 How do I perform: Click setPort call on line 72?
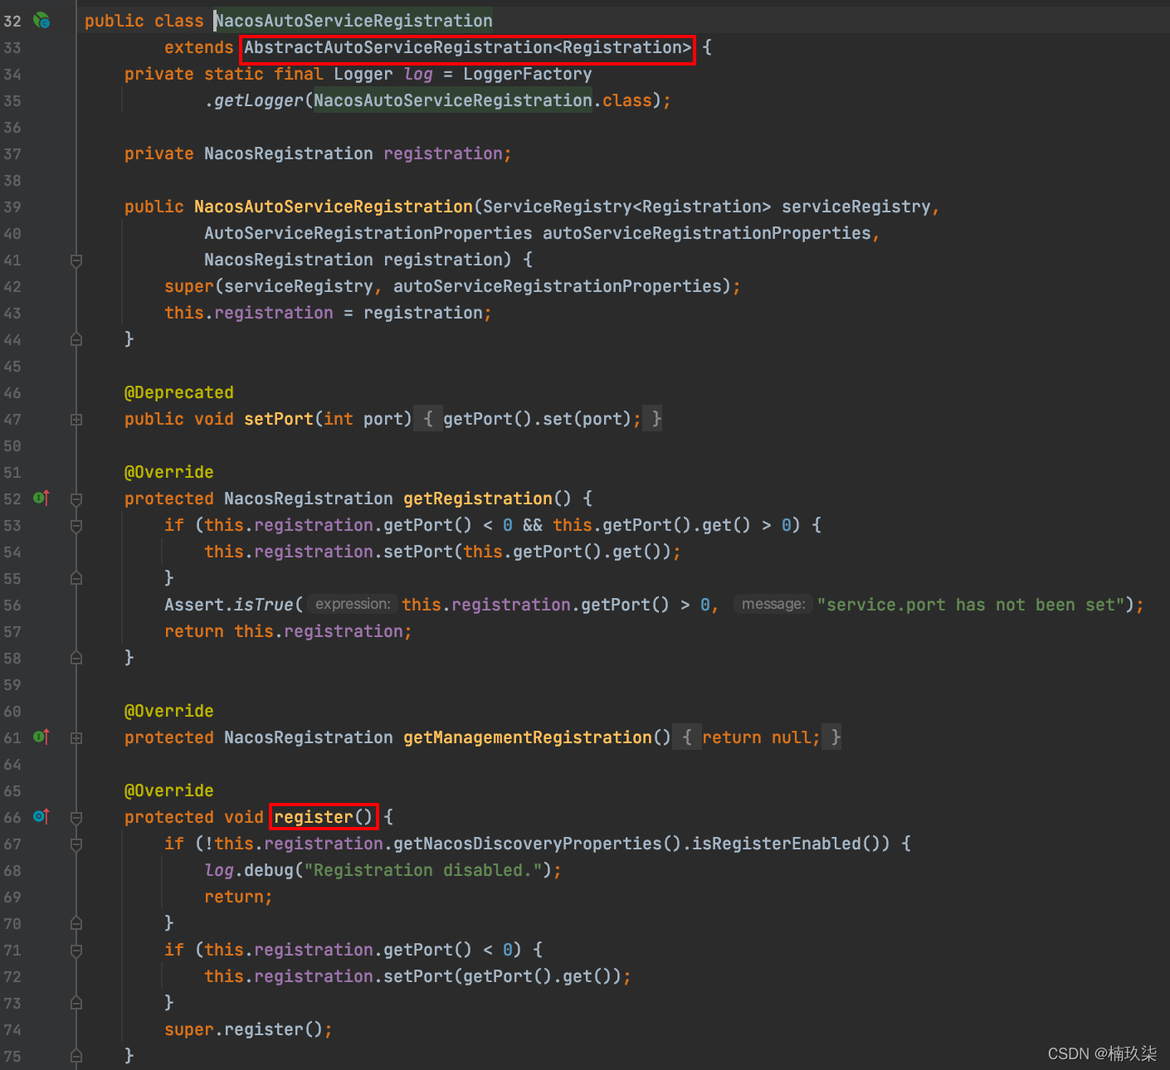point(418,976)
